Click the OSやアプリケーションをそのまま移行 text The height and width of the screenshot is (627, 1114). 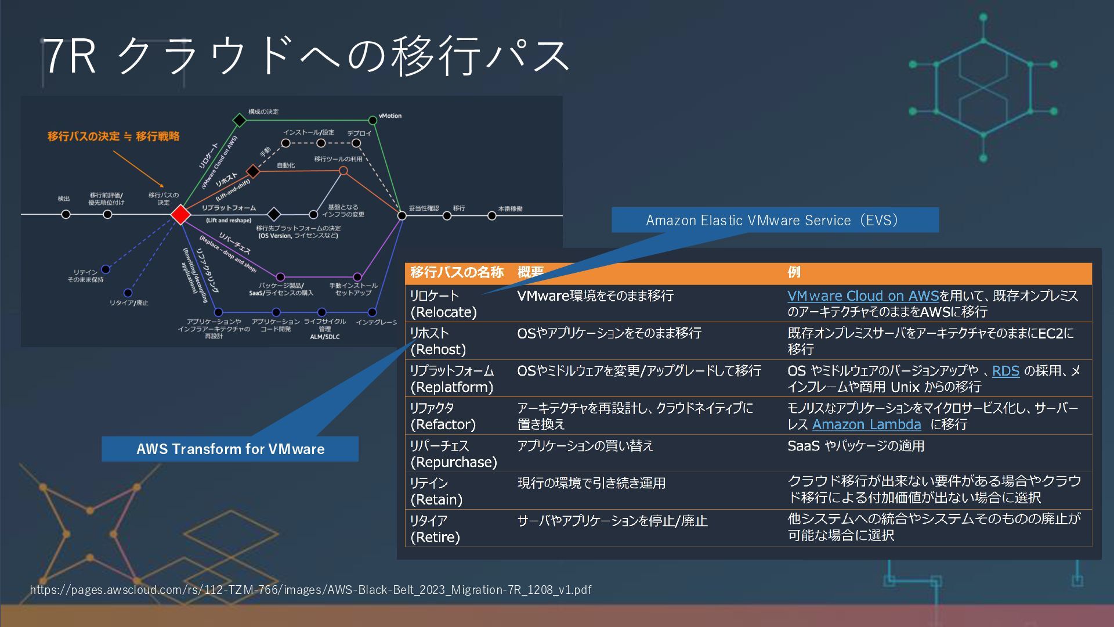(609, 333)
